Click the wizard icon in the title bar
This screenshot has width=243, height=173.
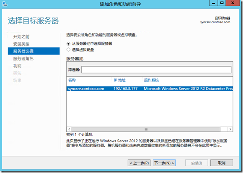(x=5, y=4)
